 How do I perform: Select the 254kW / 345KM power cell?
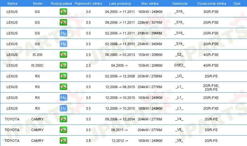tap(150, 44)
